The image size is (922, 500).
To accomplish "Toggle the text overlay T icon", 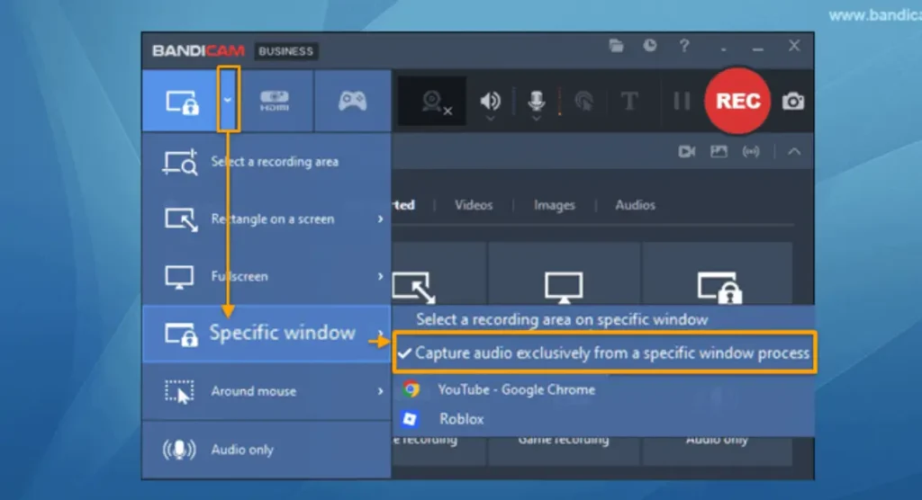I will pyautogui.click(x=629, y=101).
